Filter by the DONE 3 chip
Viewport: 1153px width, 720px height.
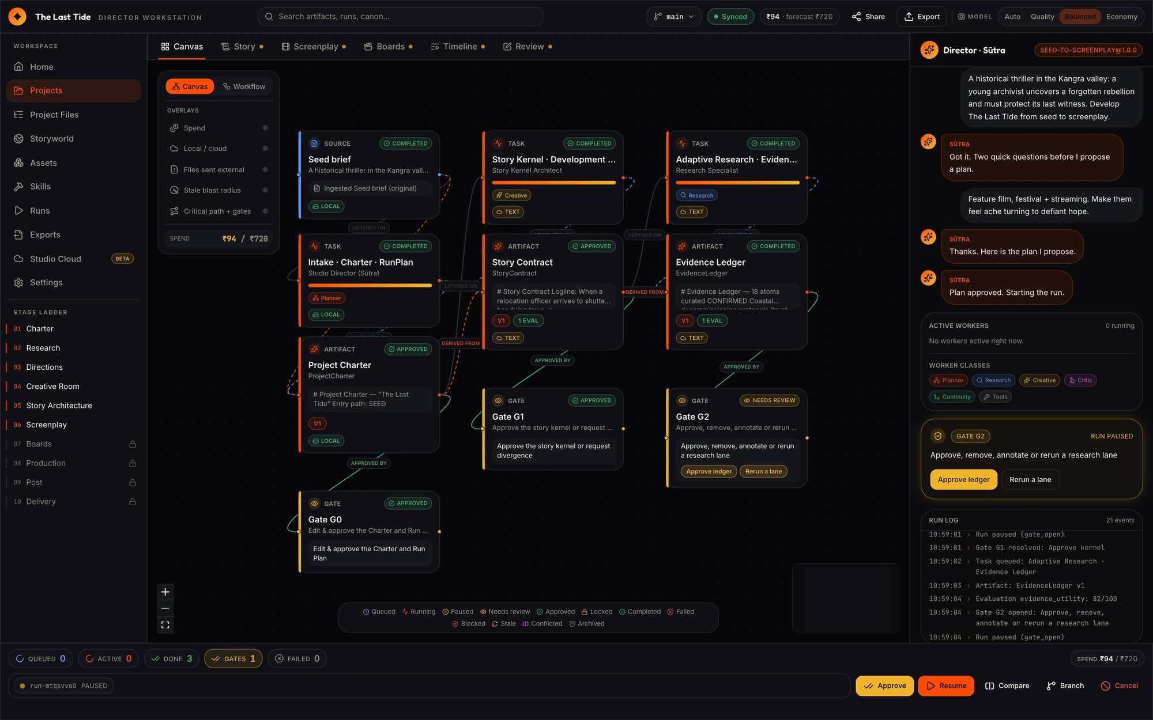[172, 659]
